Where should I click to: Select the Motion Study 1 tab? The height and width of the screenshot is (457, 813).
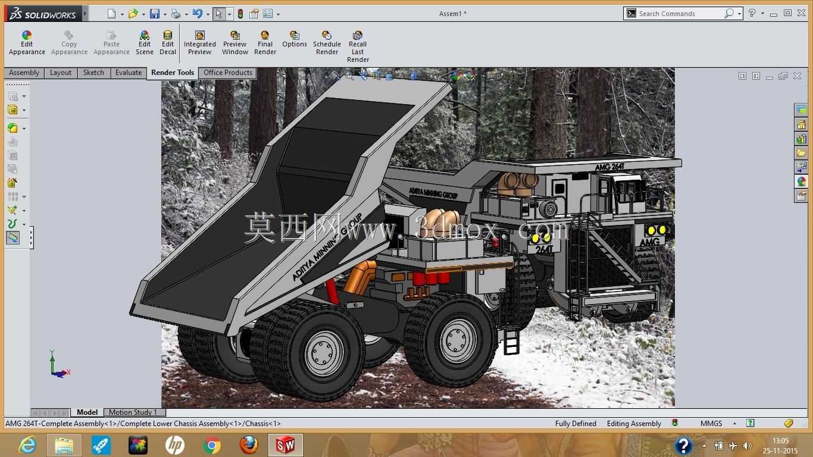tap(133, 412)
